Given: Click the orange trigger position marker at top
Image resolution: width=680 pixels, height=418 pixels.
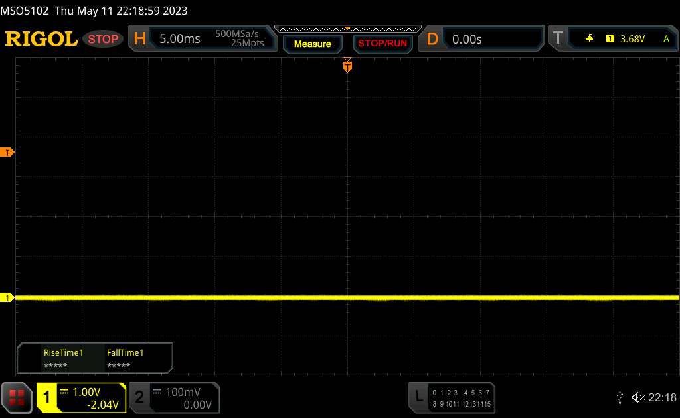Looking at the screenshot, I should [347, 66].
